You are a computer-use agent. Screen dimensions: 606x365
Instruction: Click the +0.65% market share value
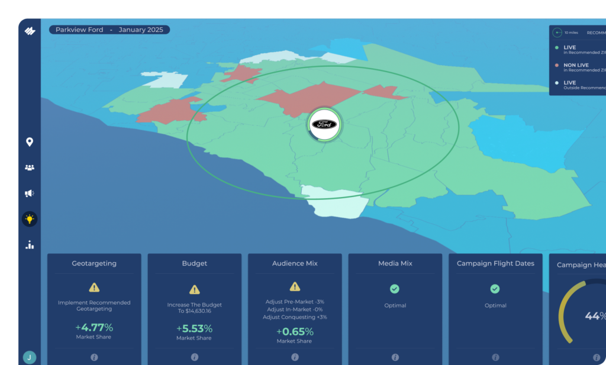295,332
